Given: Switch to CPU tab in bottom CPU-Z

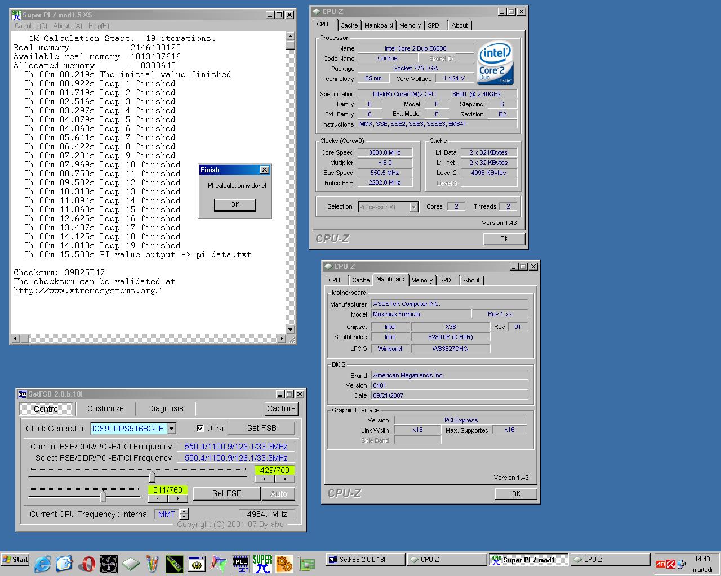Looking at the screenshot, I should coord(335,280).
